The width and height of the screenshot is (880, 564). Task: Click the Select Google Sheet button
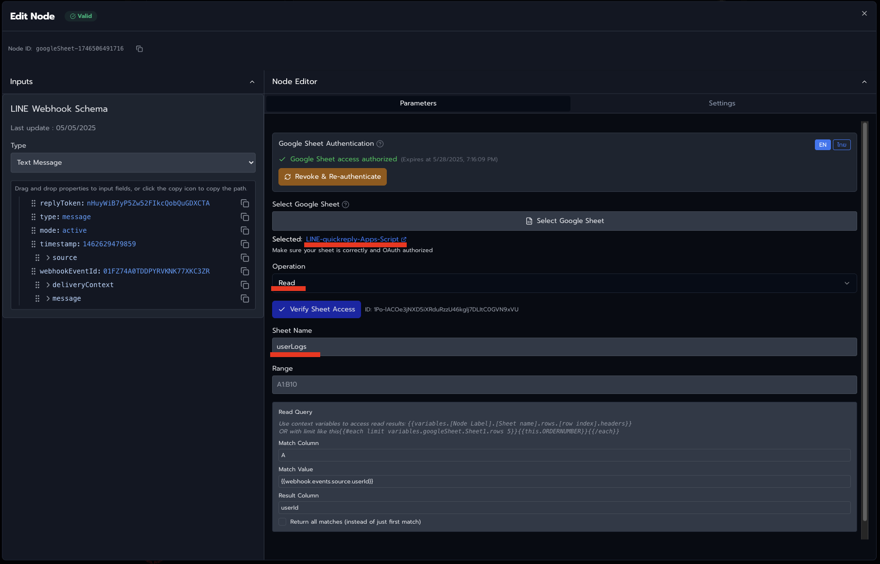pos(564,221)
